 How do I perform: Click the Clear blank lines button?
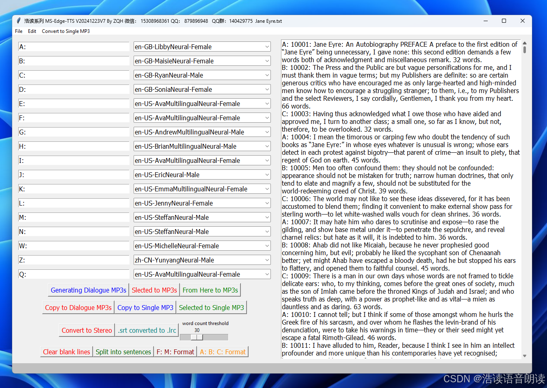67,352
